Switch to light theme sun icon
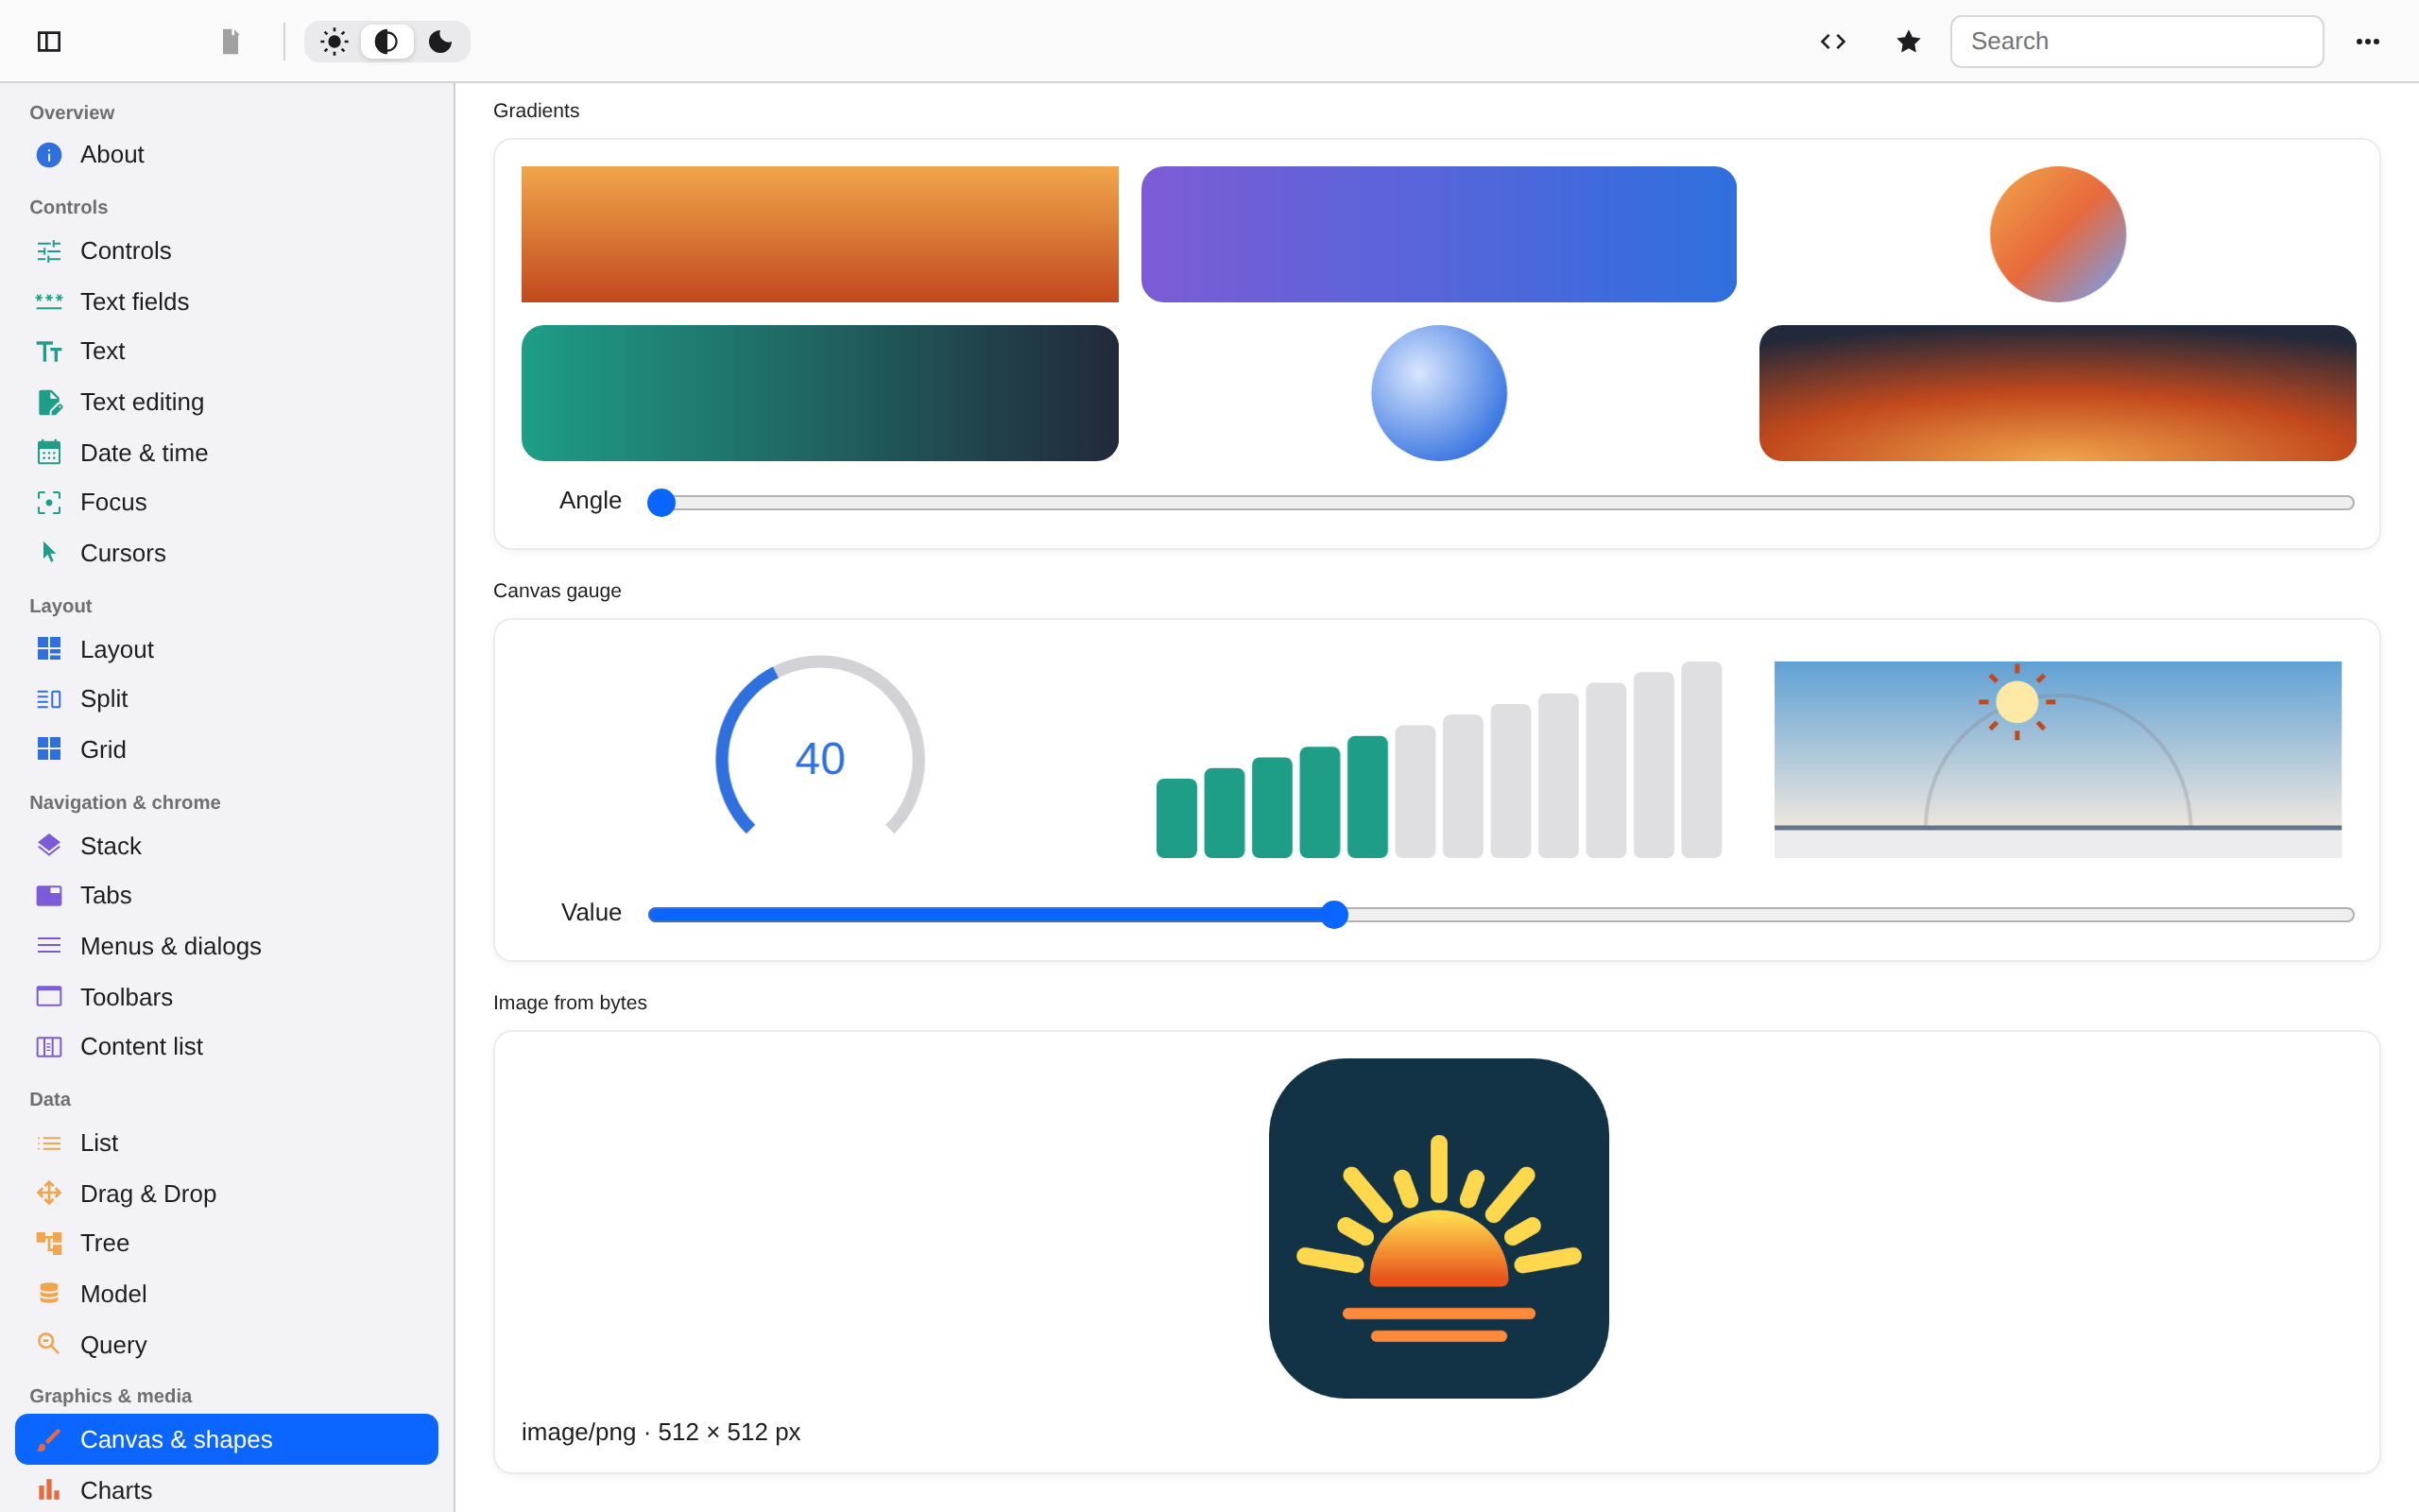Image resolution: width=2419 pixels, height=1512 pixels. (x=334, y=41)
